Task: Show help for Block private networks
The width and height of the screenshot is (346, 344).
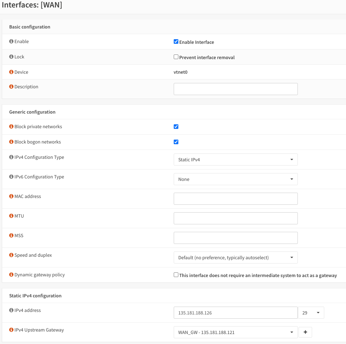Action: tap(11, 126)
